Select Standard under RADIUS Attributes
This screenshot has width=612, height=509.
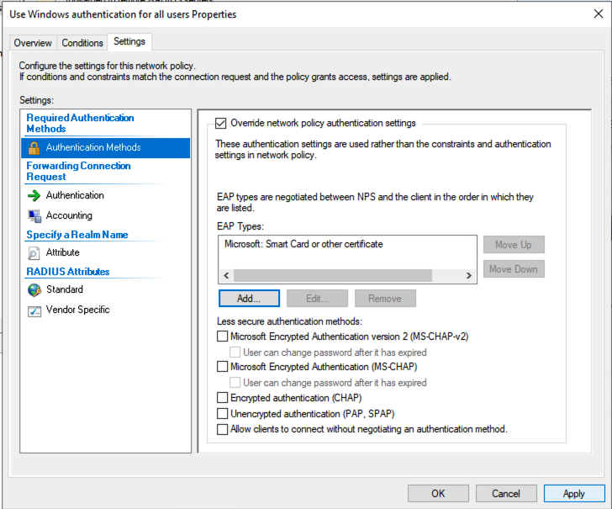pyautogui.click(x=65, y=289)
